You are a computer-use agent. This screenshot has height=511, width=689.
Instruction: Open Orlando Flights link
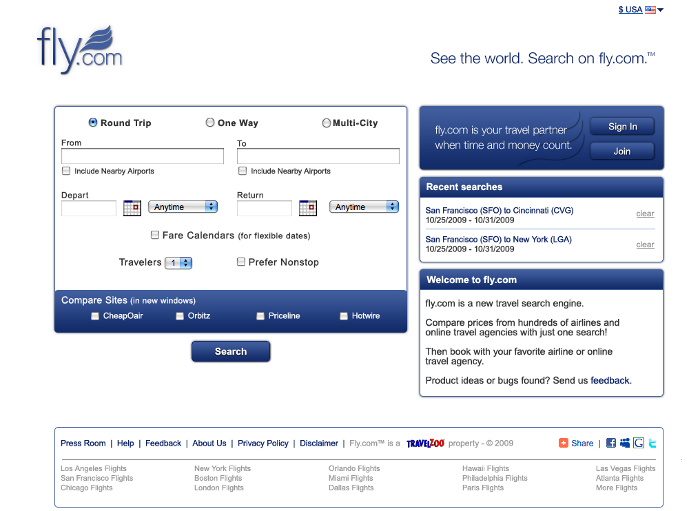(354, 468)
